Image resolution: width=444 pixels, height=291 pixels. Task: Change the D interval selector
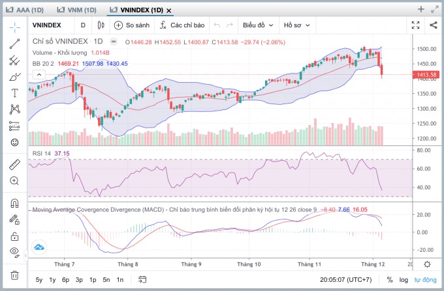[x=83, y=25]
